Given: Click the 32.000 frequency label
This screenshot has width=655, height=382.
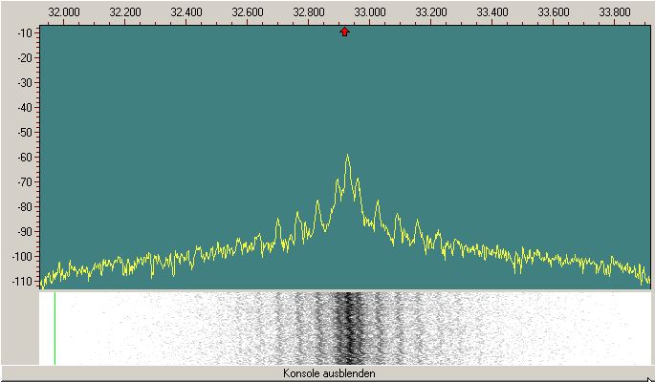Looking at the screenshot, I should tap(64, 12).
